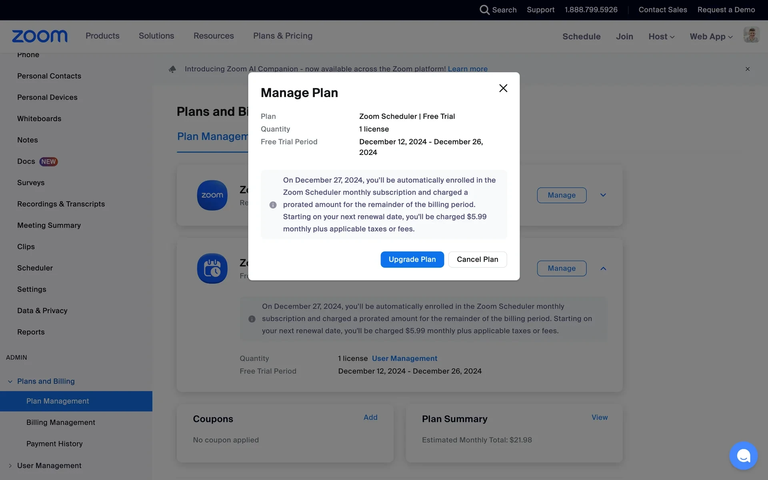The image size is (768, 480).
Task: Click Learn more in the banner
Action: pyautogui.click(x=468, y=69)
